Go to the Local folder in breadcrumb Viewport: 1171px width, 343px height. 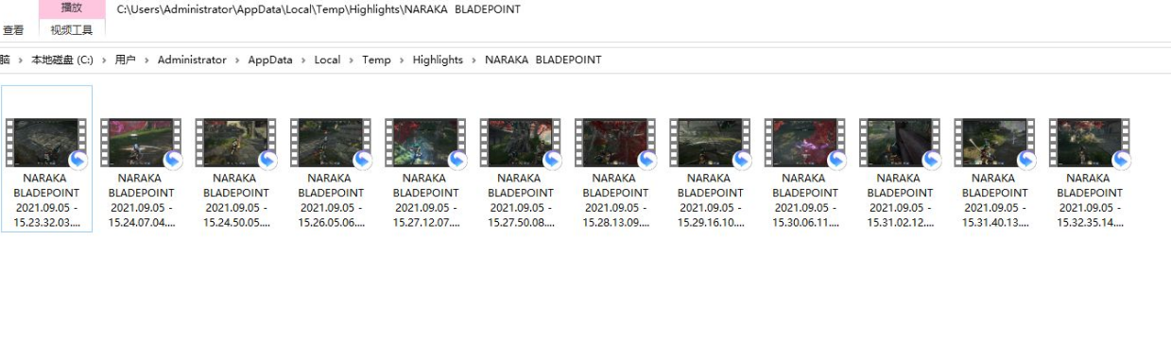pos(327,60)
